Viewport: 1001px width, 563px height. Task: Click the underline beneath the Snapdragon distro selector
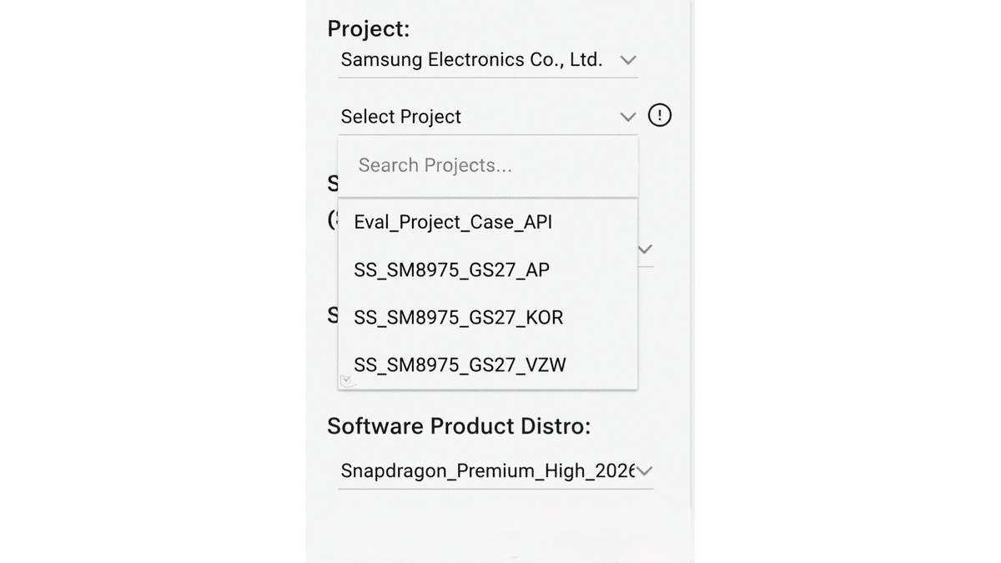click(495, 489)
